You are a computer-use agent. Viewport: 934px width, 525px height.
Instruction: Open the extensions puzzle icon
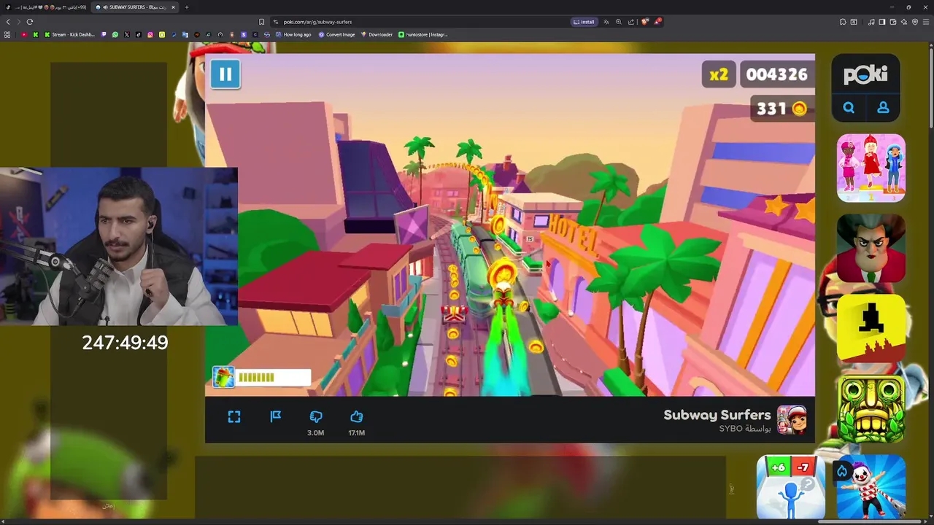click(843, 22)
